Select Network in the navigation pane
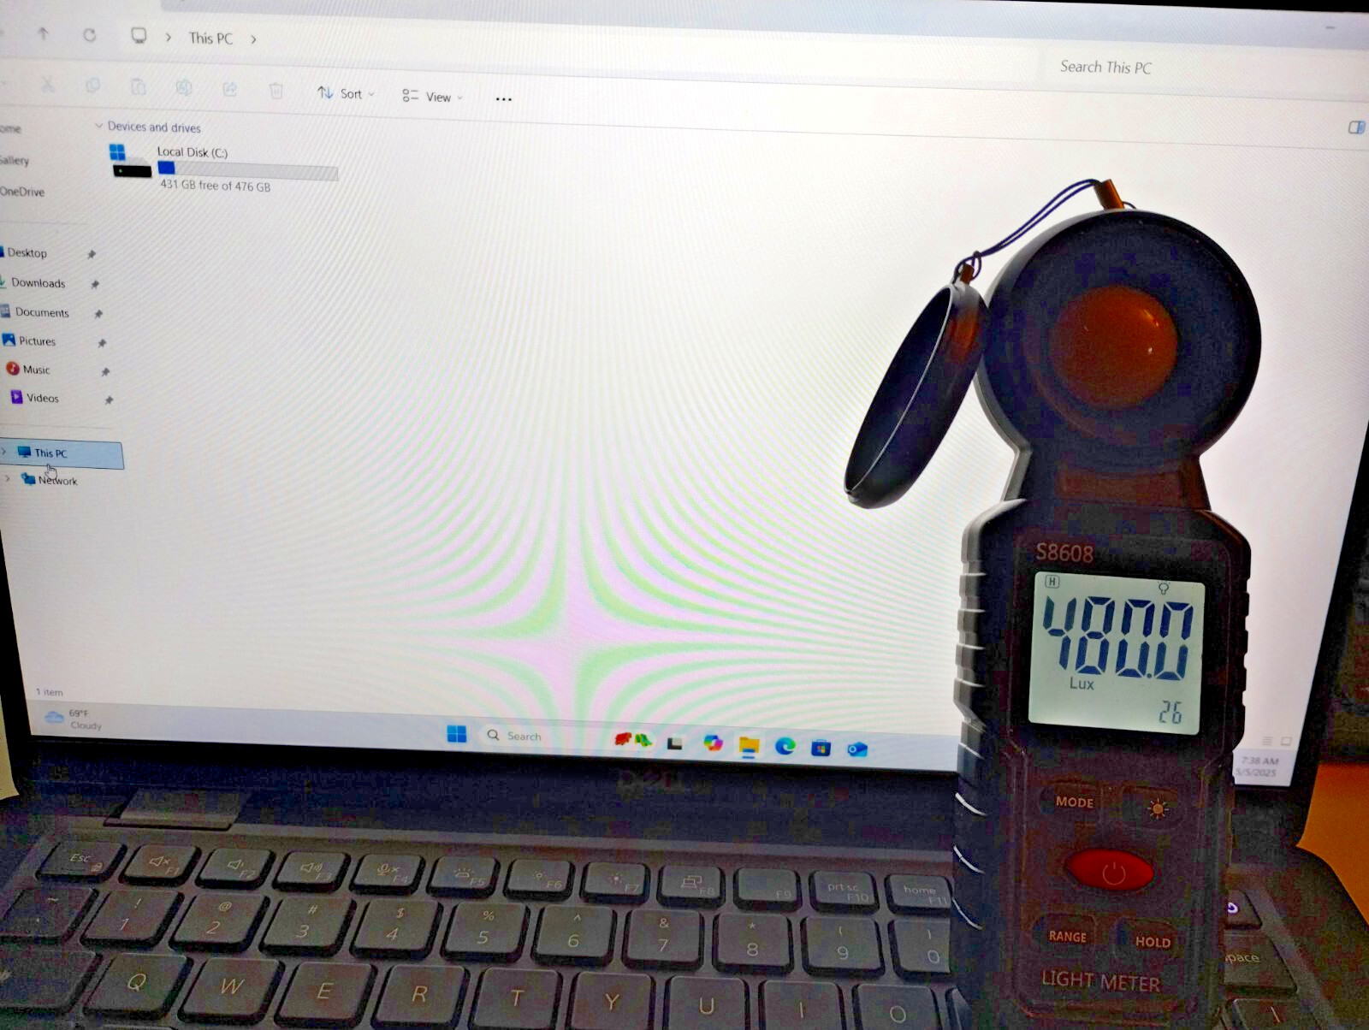 (57, 480)
